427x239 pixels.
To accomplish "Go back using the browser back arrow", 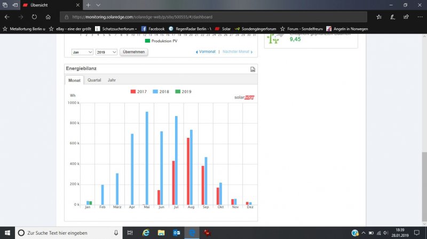I will coord(7,17).
